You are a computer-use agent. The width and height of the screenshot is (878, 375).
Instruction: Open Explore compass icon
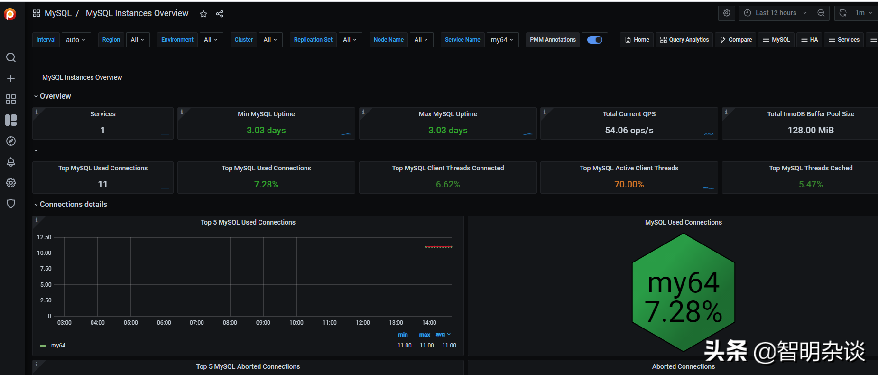pos(11,141)
